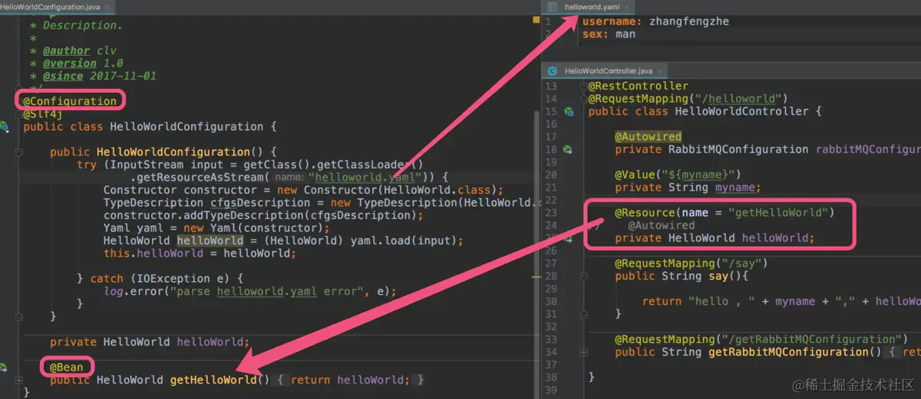
Task: Collapse annotations fold marker at @RestController
Action: coord(585,87)
